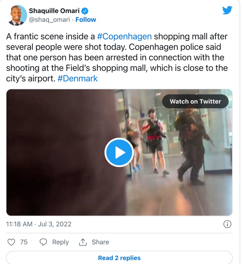Click the tweet body text
This screenshot has width=242, height=264.
(117, 57)
